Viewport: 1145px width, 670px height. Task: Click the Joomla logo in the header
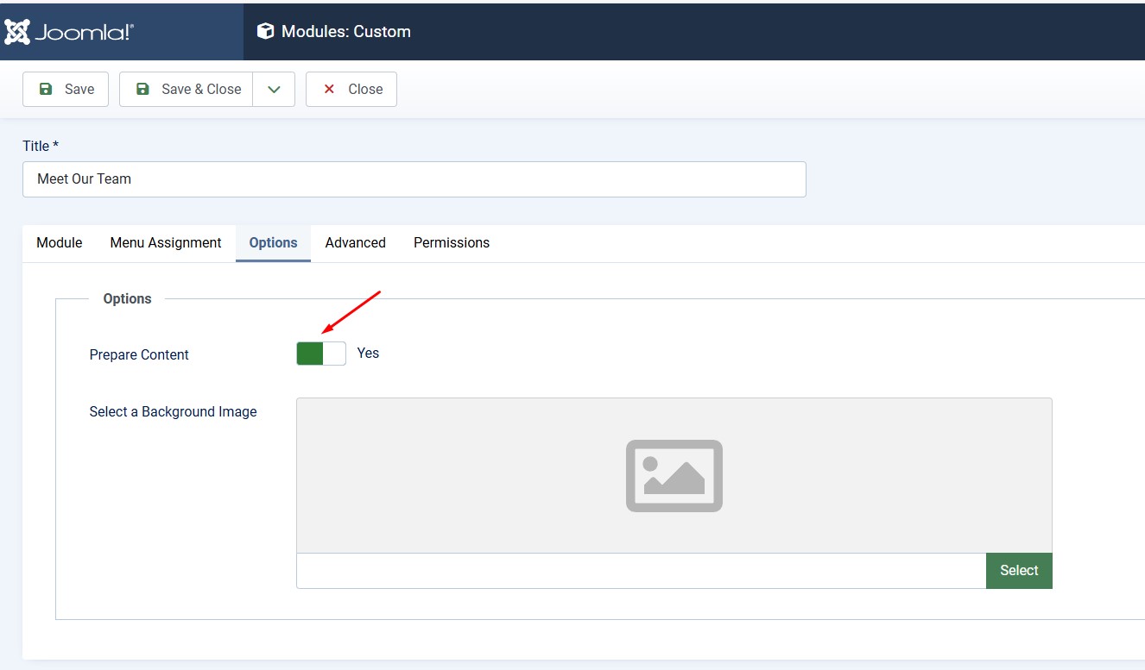click(x=69, y=32)
